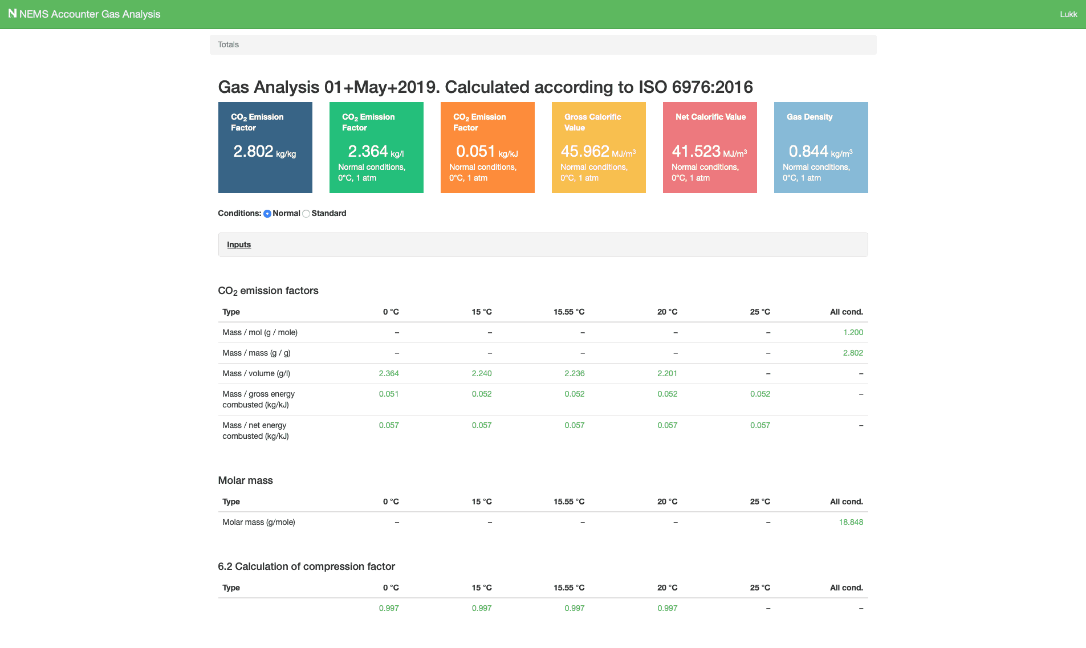Go to Totals breadcrumb

tap(228, 44)
